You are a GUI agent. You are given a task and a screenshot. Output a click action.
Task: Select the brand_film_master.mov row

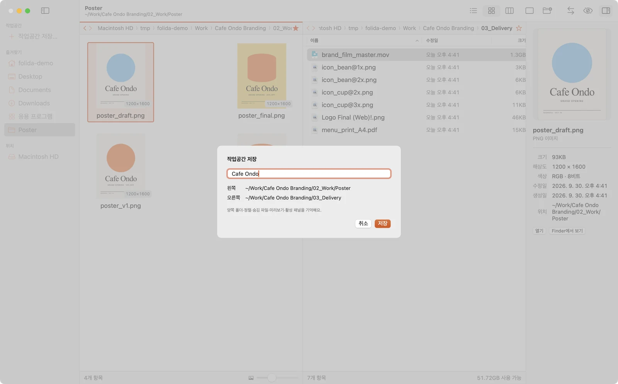[x=416, y=55]
